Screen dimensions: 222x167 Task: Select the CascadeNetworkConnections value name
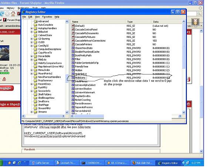tap(90, 40)
